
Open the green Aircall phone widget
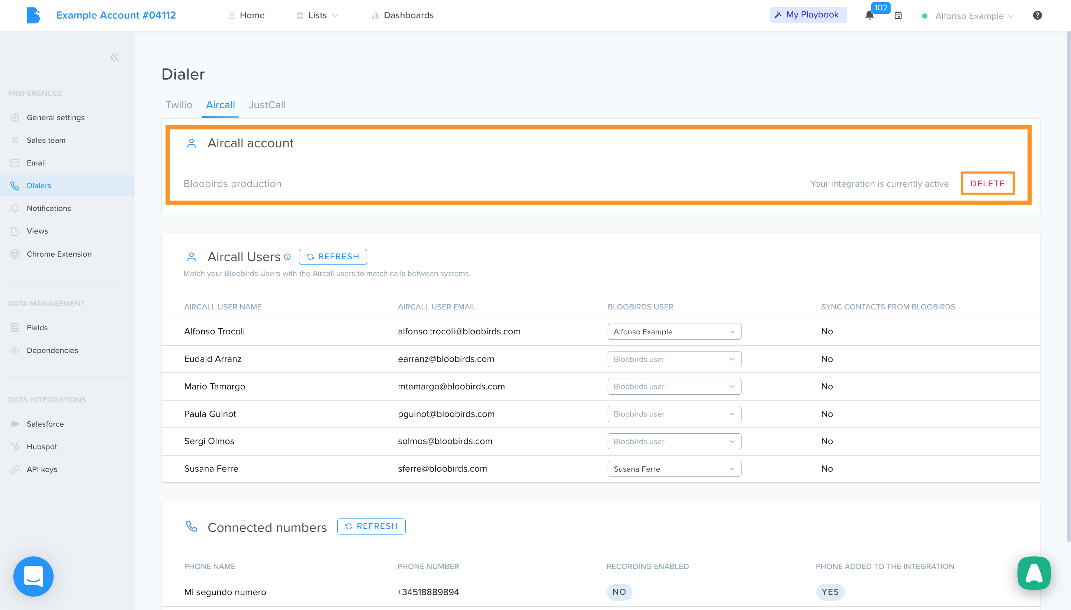(1034, 573)
